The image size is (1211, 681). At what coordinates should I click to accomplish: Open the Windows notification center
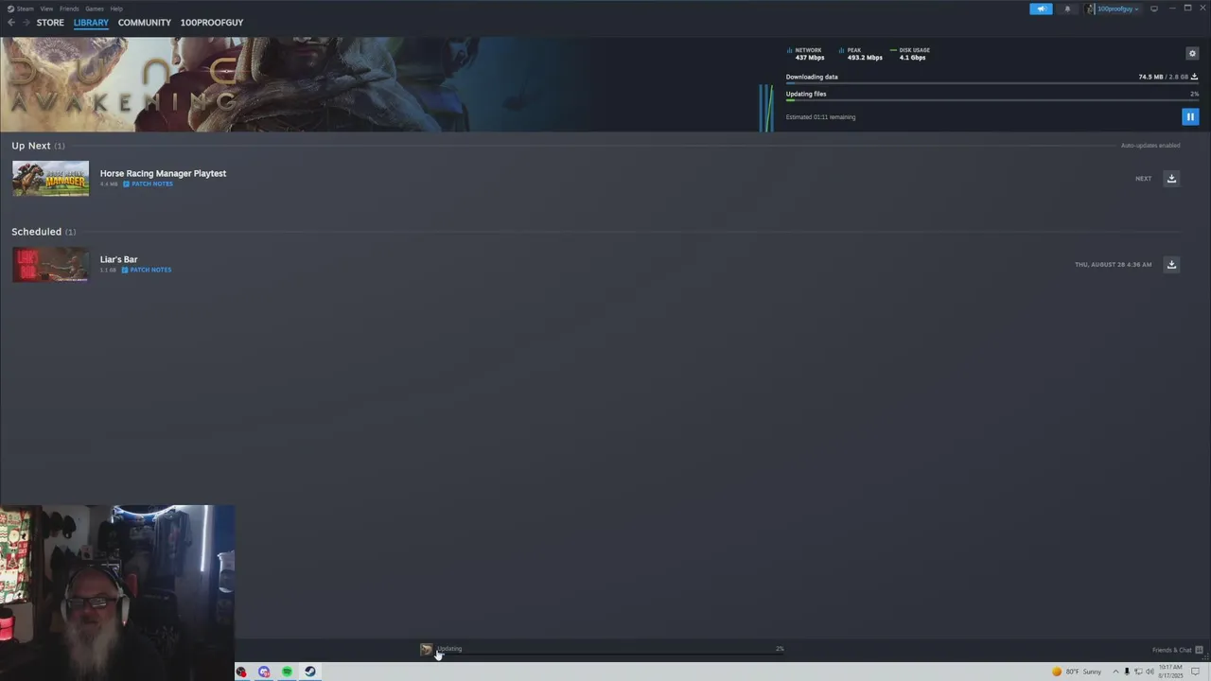1195,672
